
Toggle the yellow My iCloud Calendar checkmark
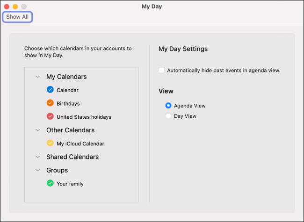tap(50, 143)
